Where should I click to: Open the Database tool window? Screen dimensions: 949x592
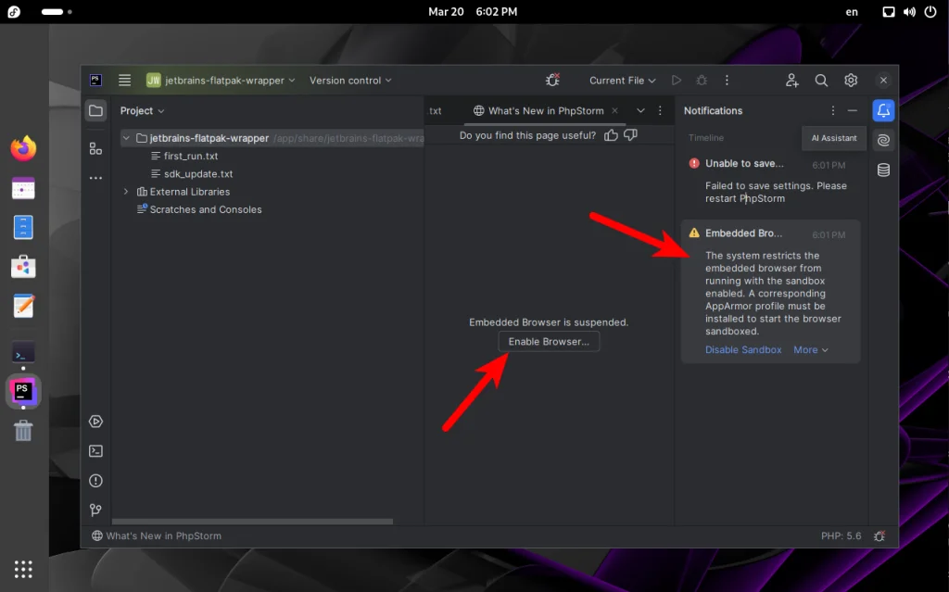pyautogui.click(x=882, y=170)
